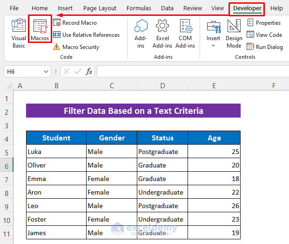This screenshot has height=244, width=289.
Task: Switch to the Formulas tab
Action: tap(139, 8)
